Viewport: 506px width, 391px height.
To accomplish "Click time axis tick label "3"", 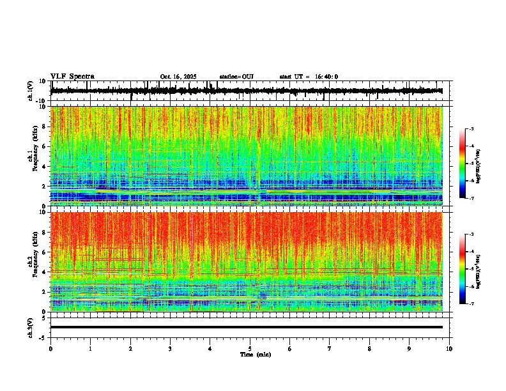I will coord(170,349).
